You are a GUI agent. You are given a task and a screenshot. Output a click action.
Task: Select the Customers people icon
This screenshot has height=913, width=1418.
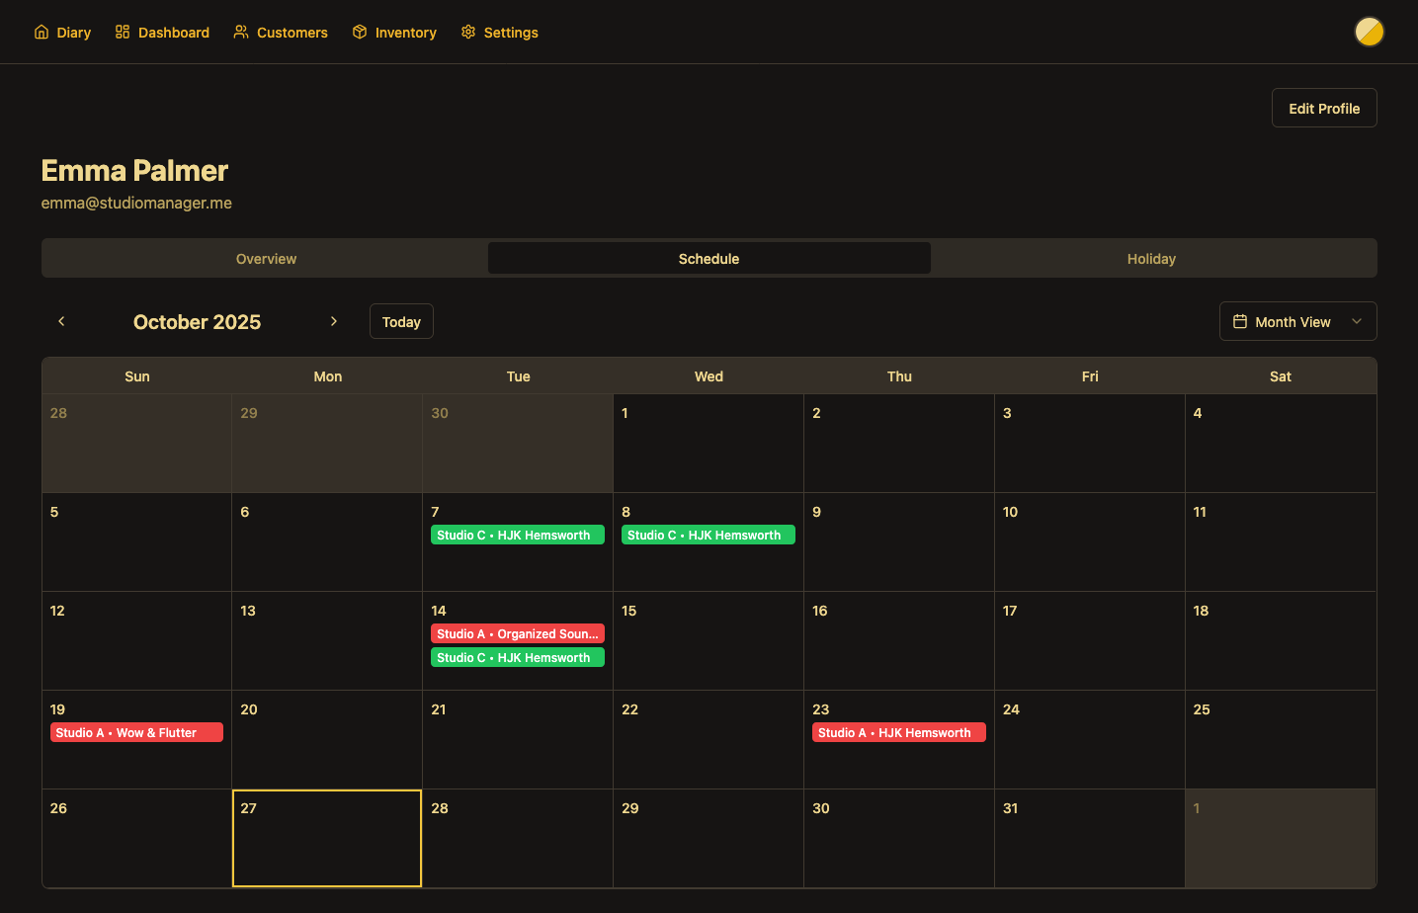point(240,32)
